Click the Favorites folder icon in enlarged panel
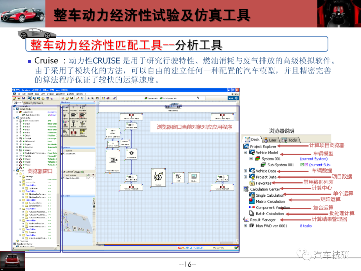 click(x=252, y=183)
